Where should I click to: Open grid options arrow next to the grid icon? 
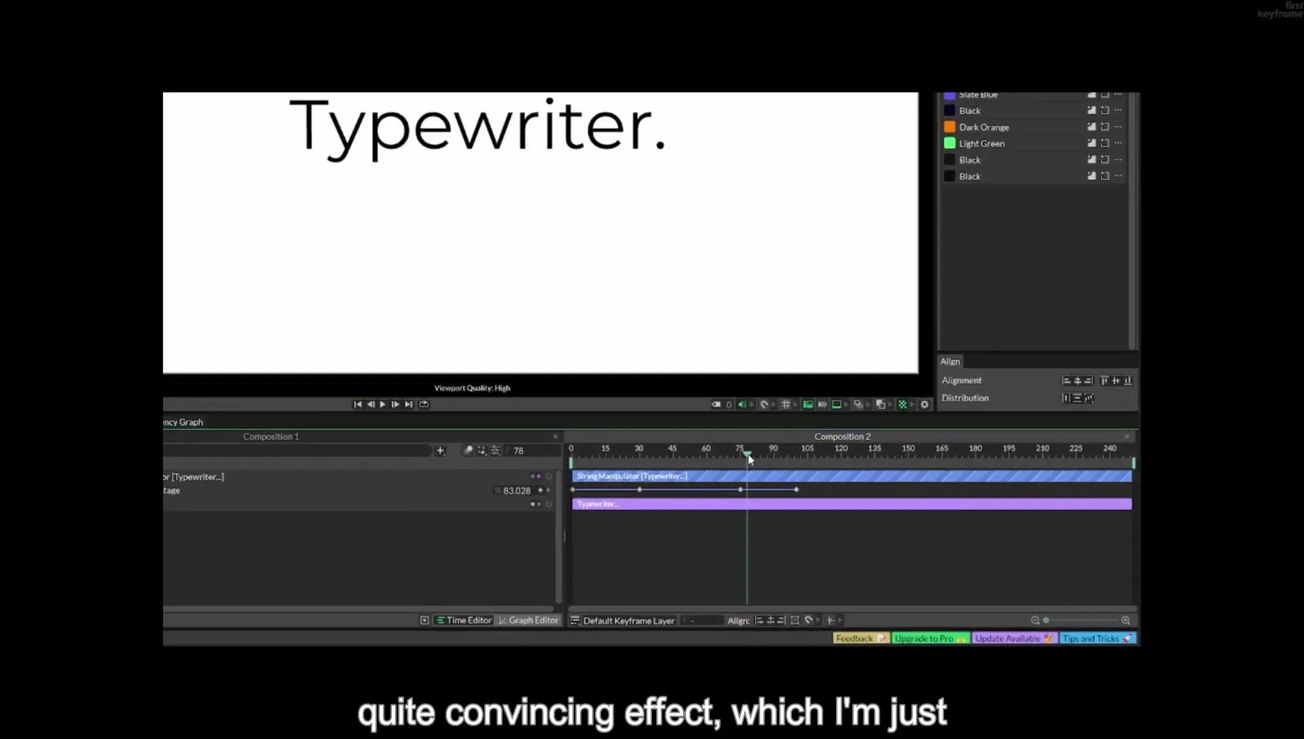[795, 404]
